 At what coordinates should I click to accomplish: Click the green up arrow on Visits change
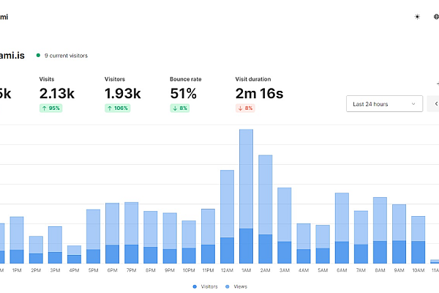[45, 108]
